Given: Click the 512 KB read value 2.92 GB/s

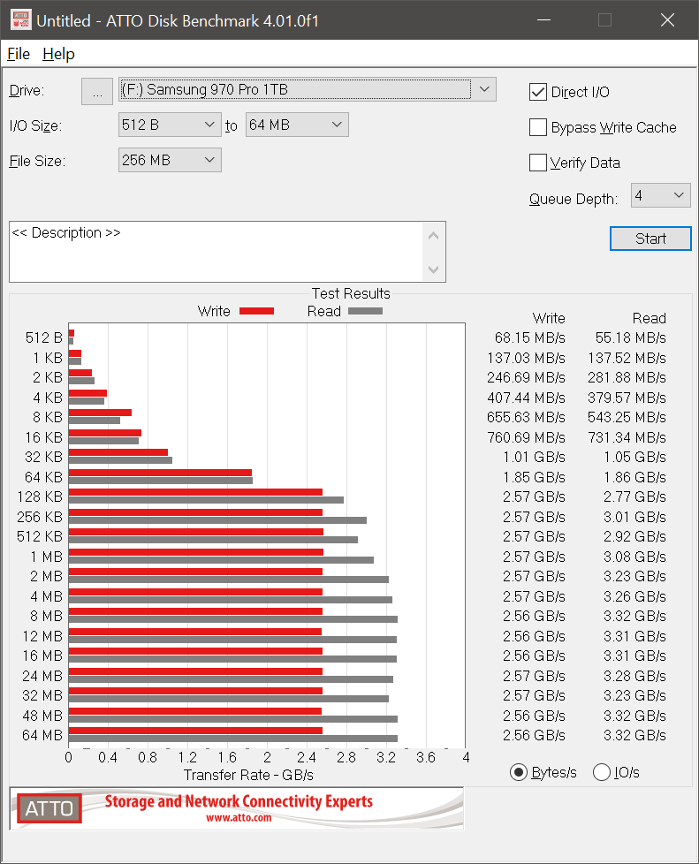Looking at the screenshot, I should click(634, 536).
